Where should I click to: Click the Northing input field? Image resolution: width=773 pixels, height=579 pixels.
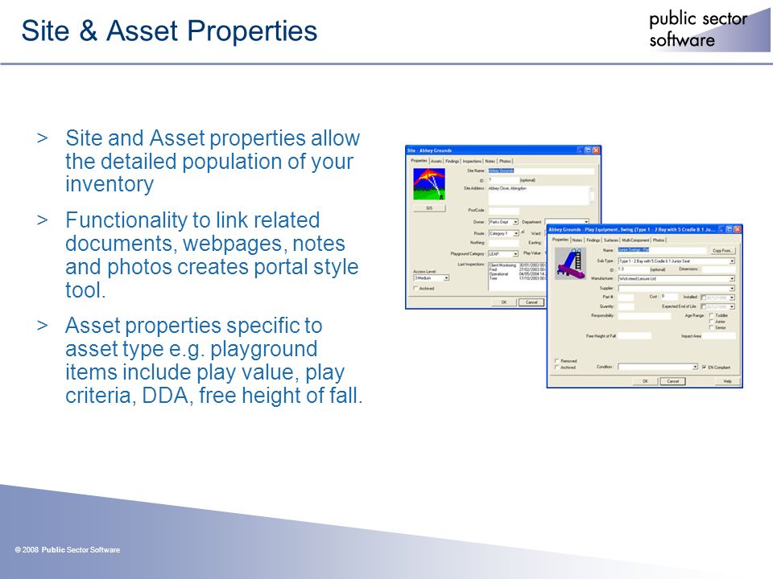503,243
